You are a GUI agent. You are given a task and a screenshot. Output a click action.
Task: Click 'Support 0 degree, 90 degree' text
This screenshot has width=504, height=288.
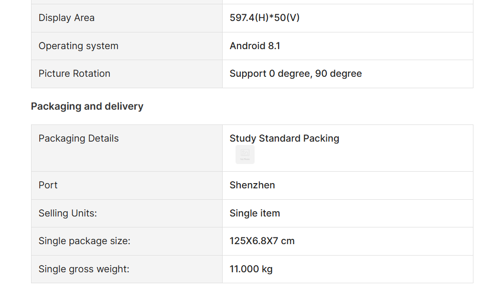(x=296, y=74)
